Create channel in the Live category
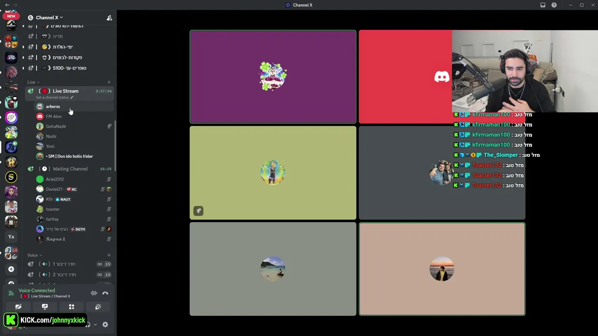598x336 pixels. coord(109,82)
